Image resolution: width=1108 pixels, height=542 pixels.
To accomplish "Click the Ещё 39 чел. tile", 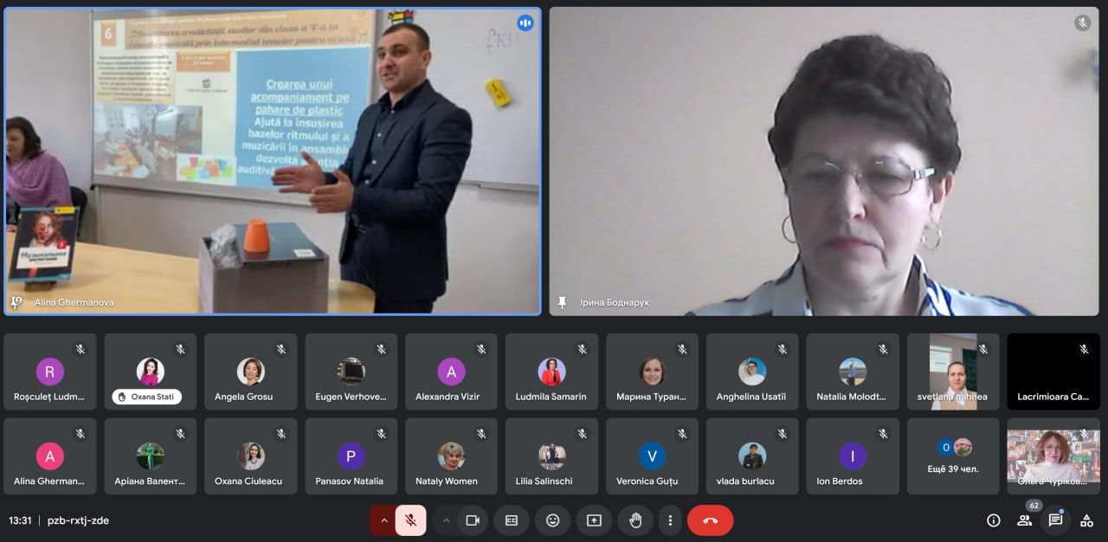I will (x=953, y=456).
